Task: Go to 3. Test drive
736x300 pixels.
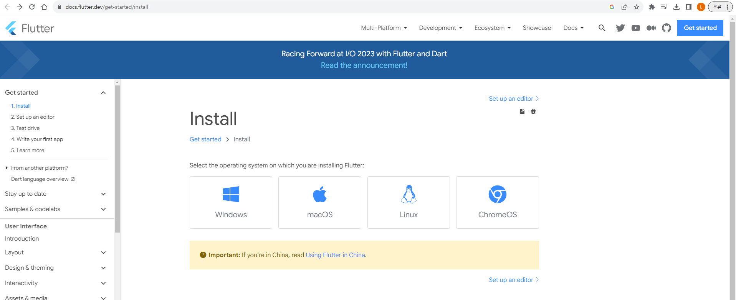Action: (x=25, y=128)
